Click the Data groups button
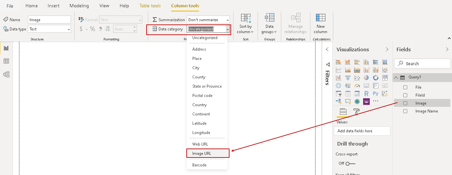 (269, 23)
